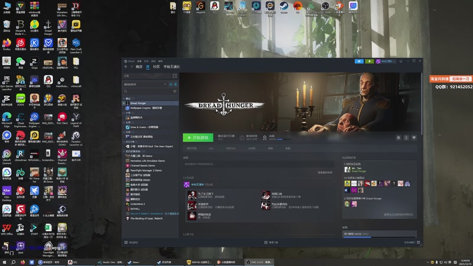Open the games and software filter dropdown

pyautogui.click(x=145, y=85)
